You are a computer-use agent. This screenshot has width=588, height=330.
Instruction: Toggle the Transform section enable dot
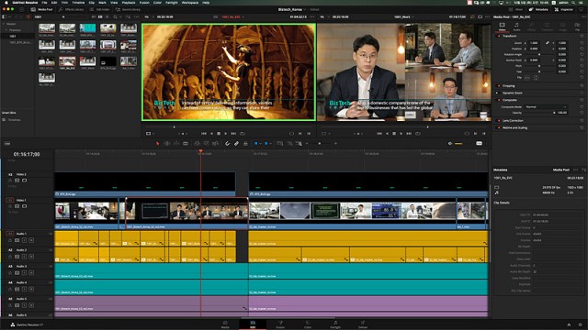(499, 37)
